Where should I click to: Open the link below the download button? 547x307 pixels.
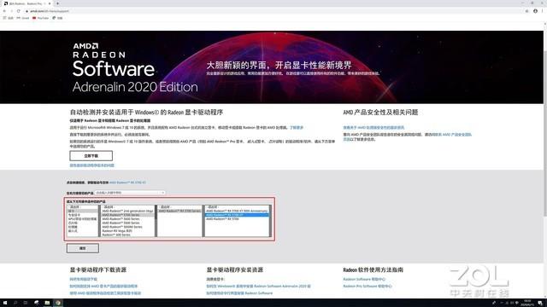(x=92, y=165)
